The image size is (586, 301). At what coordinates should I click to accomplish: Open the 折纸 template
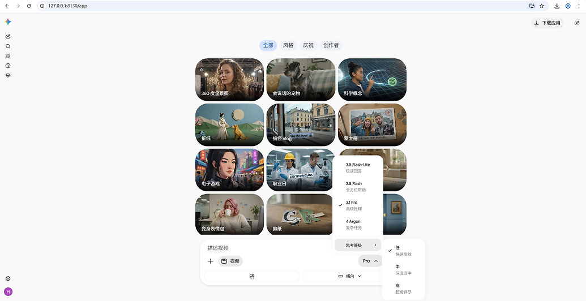pos(229,124)
